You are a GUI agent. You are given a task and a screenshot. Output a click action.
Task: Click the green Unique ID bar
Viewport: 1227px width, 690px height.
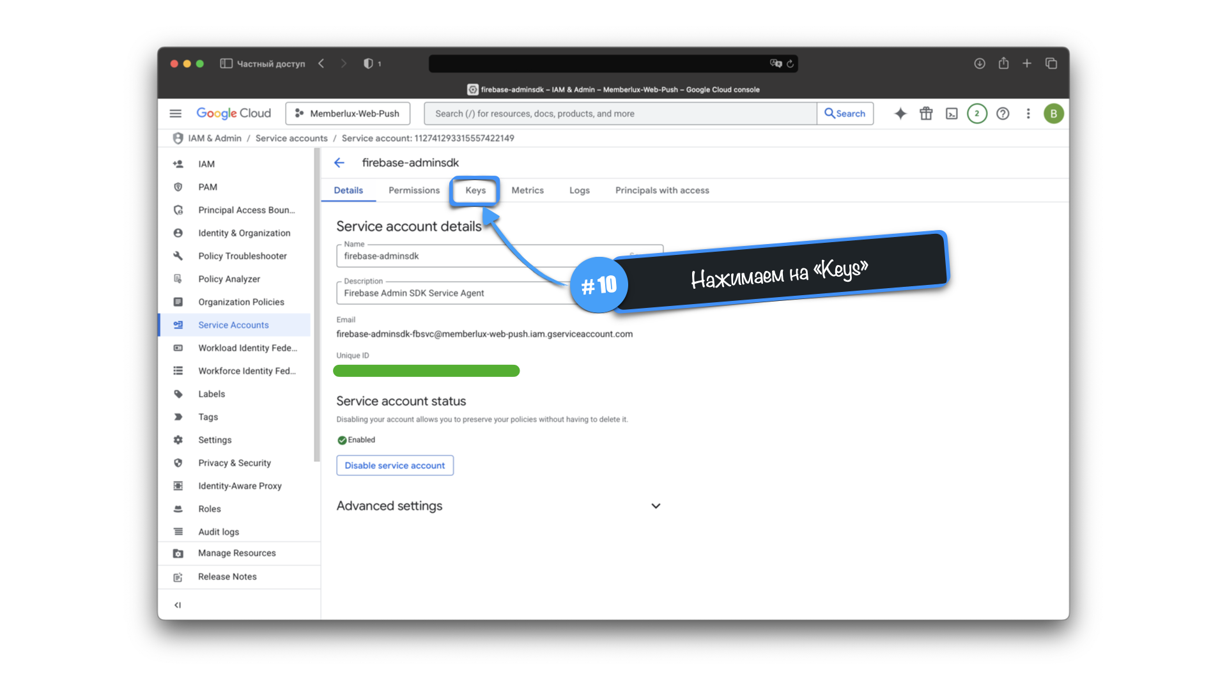coord(426,371)
